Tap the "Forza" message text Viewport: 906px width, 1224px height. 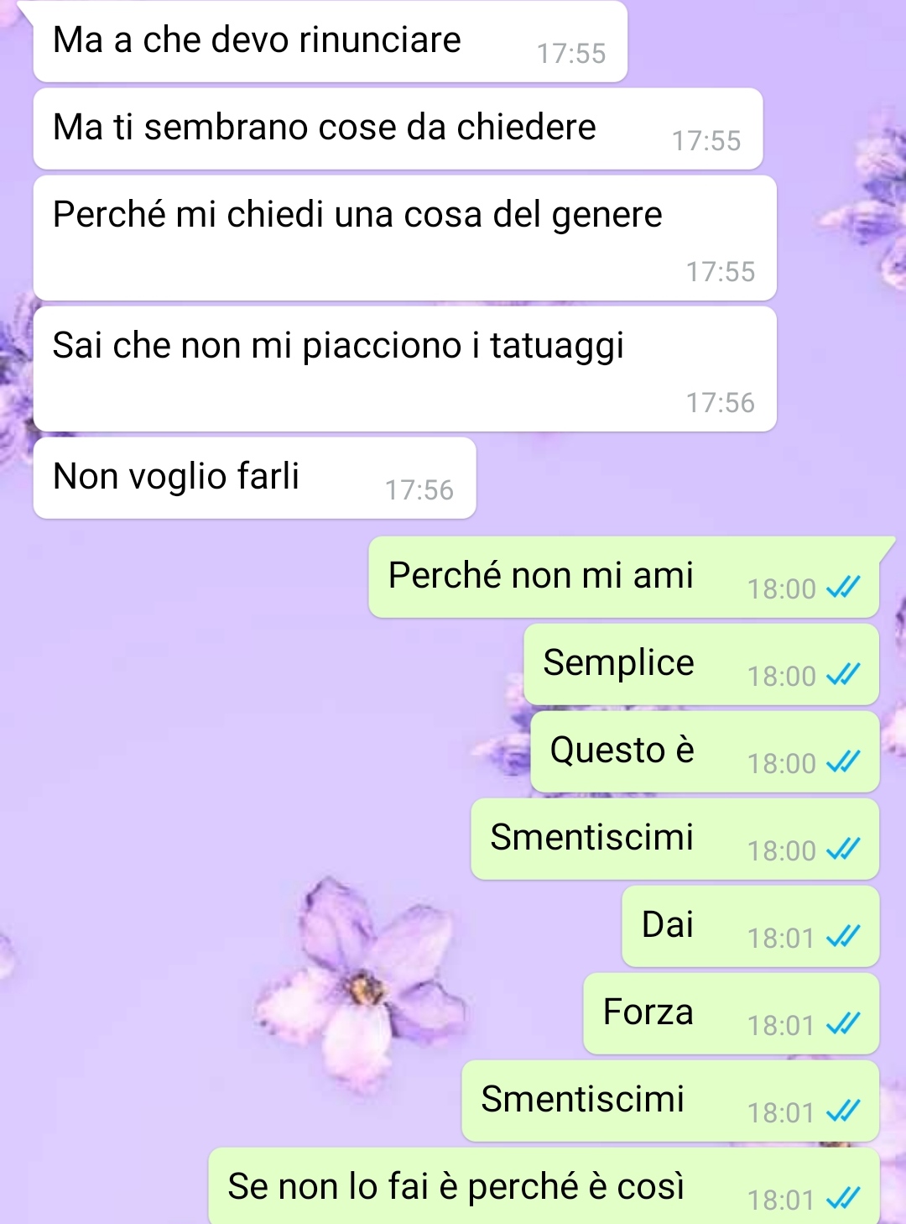tap(648, 1012)
